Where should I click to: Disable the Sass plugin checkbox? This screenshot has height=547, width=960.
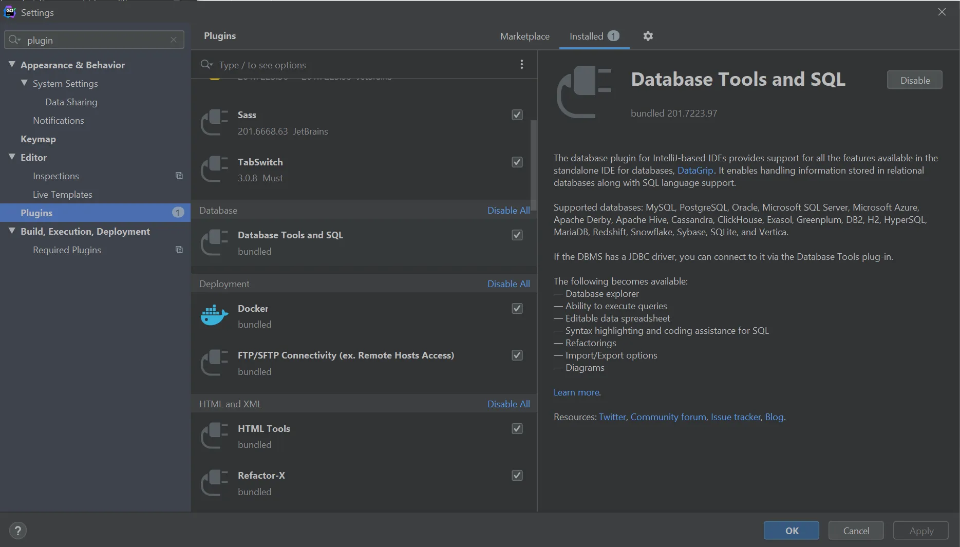click(517, 115)
